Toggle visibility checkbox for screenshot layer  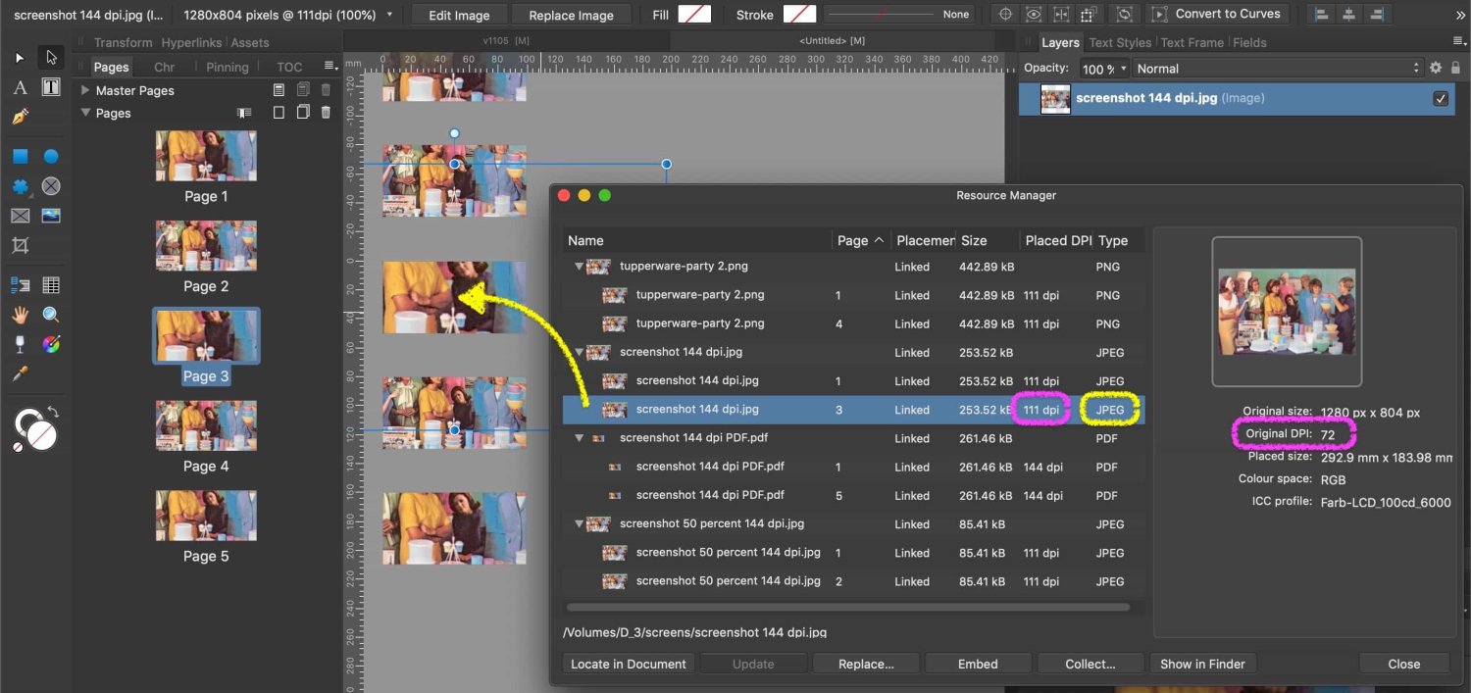point(1441,98)
